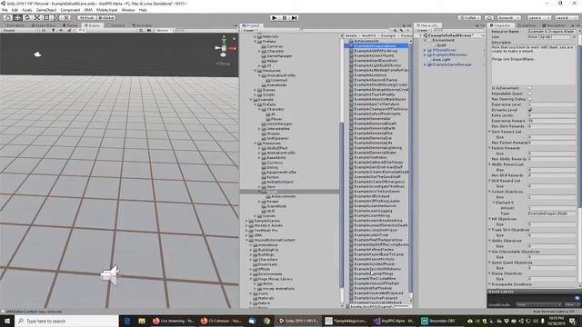Select ExampleADragonsBlade asset in the list
Viewport: 582px width, 327px height.
point(376,46)
